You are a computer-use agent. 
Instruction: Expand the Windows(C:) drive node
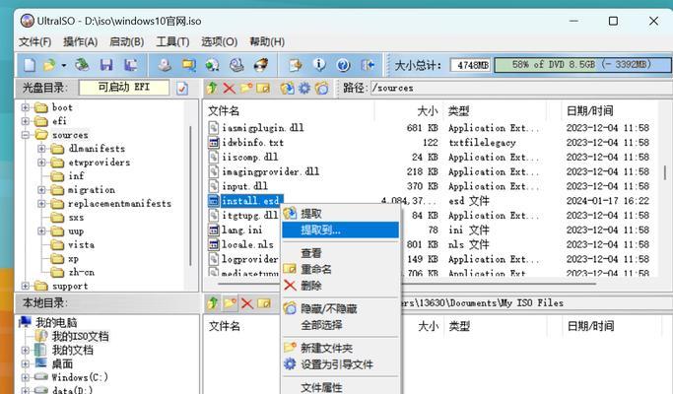point(26,377)
